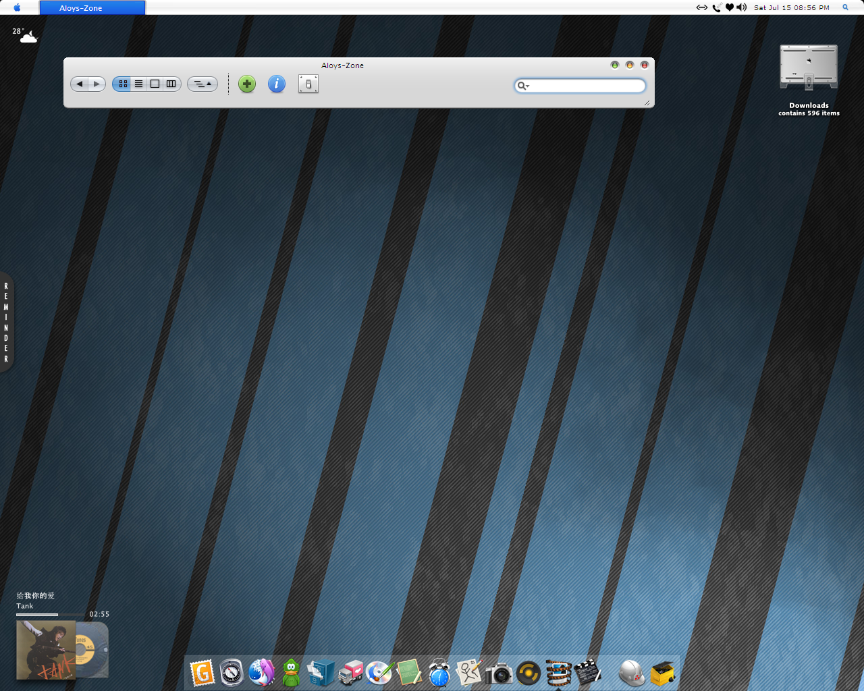This screenshot has height=691, width=864.
Task: Click the light-switch toolbar icon
Action: coord(308,84)
